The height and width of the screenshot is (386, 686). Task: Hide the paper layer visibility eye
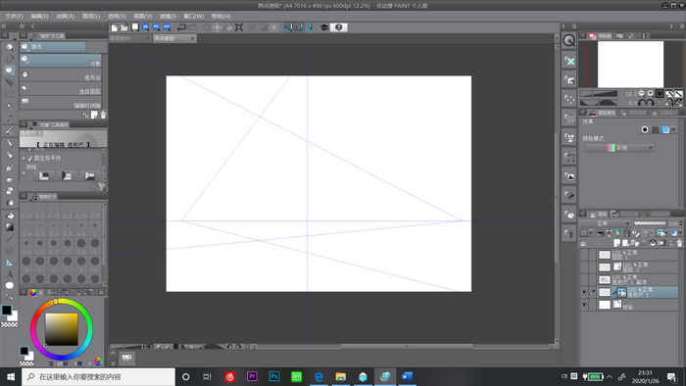(584, 305)
